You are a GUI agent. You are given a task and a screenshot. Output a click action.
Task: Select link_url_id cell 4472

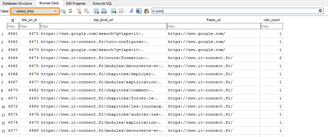[x=29, y=34]
